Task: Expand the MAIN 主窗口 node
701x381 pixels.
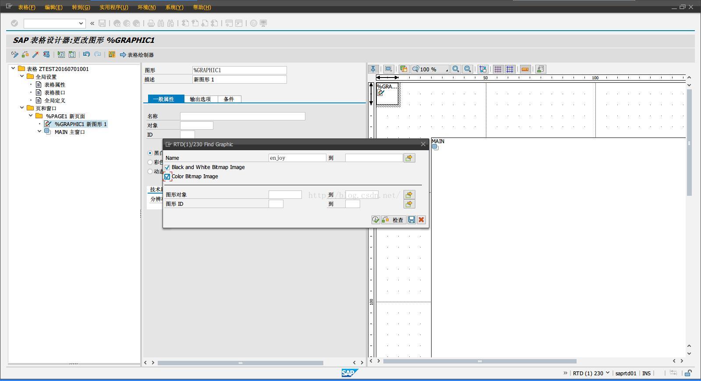Action: [39, 131]
